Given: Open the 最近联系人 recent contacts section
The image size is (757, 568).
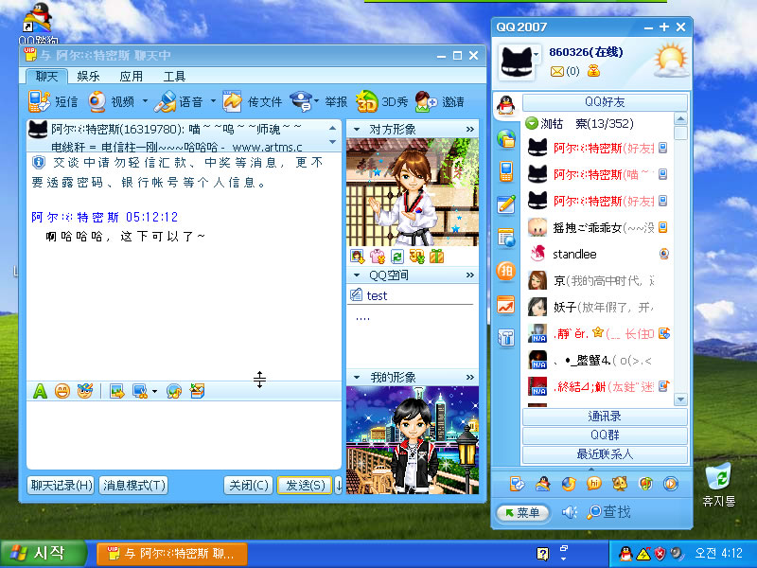Looking at the screenshot, I should pyautogui.click(x=605, y=454).
